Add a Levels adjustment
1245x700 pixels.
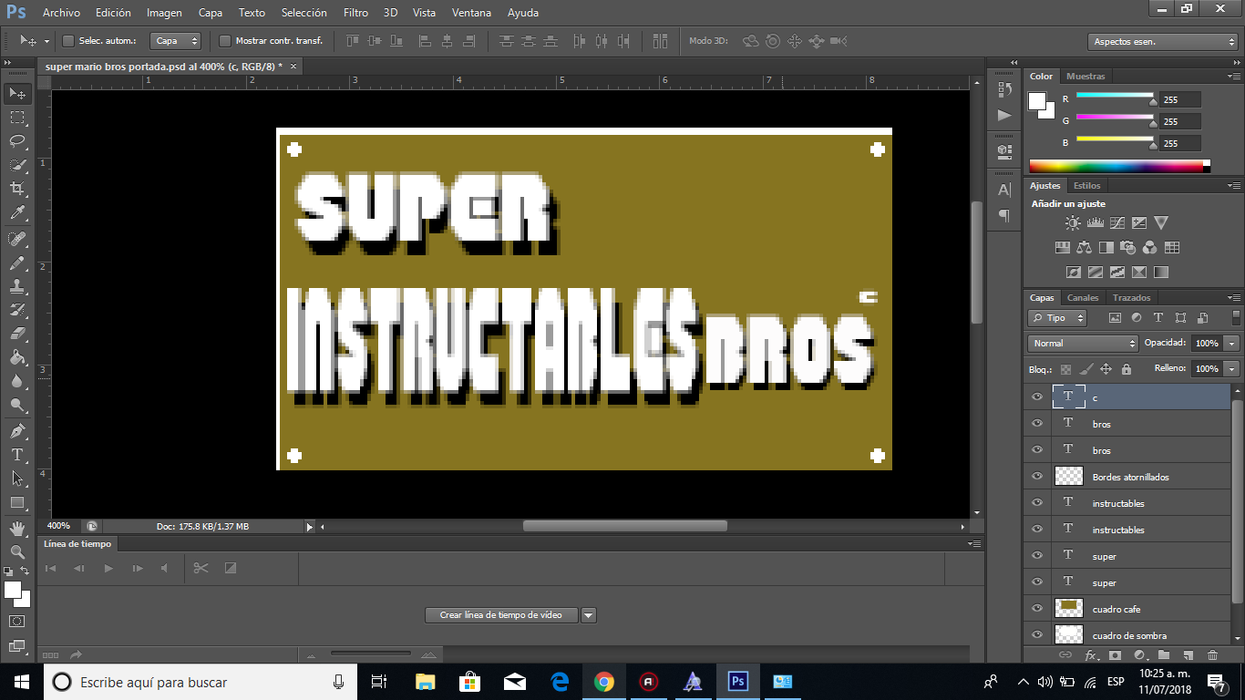point(1096,222)
